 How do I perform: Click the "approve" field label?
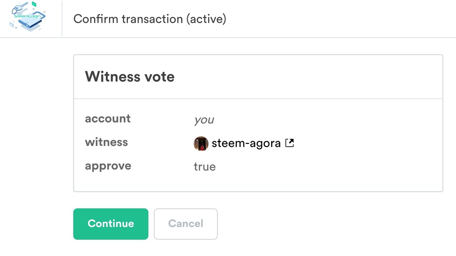pos(108,166)
